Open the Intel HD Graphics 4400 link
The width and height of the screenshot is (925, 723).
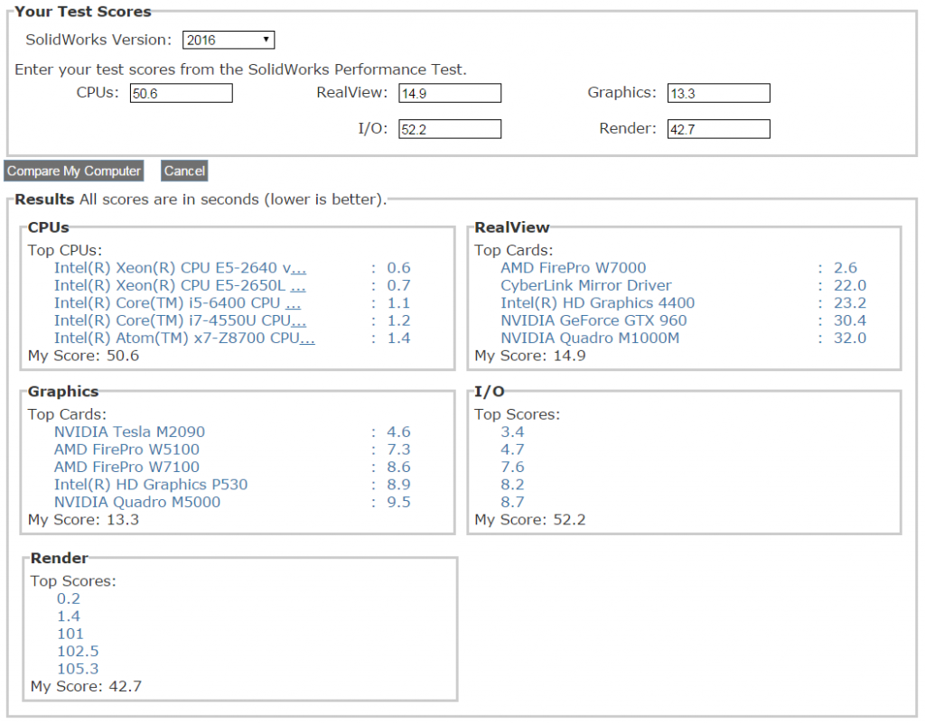click(598, 303)
